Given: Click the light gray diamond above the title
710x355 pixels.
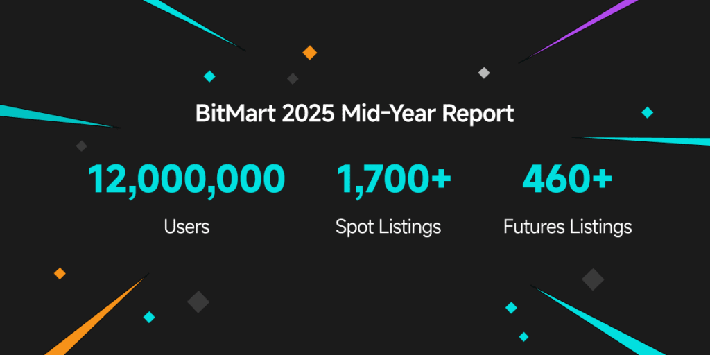Looking at the screenshot, I should 484,73.
